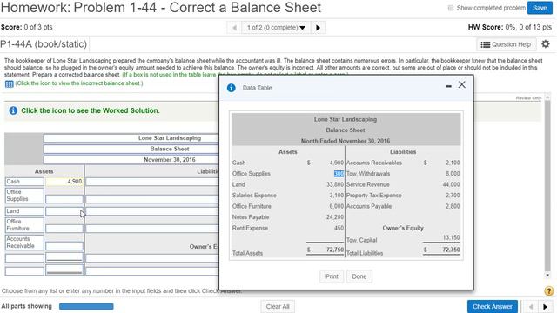Viewport: 557px width, 313px height.
Task: Click the Worked Solution info icon
Action: (x=13, y=110)
